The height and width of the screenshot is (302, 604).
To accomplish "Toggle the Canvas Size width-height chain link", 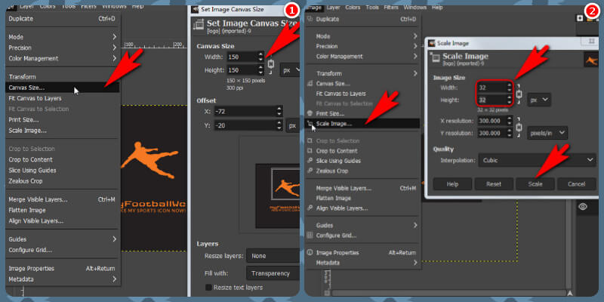I will click(x=270, y=63).
